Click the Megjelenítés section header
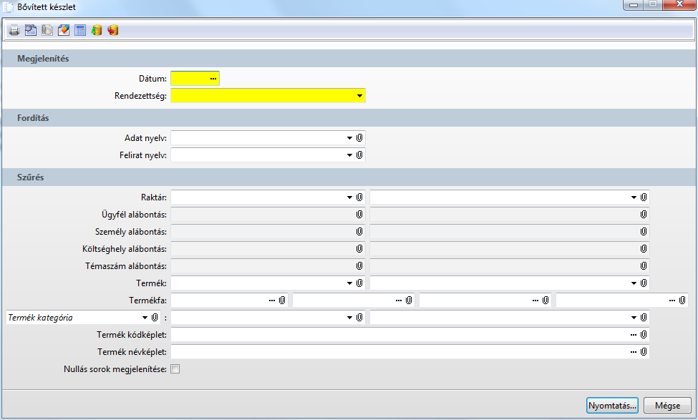This screenshot has height=420, width=698. coord(349,58)
